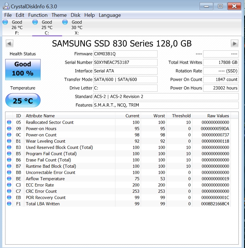Screen dimensions: 245x248
Task: Click raw value 000000000118
Action: (x=215, y=141)
